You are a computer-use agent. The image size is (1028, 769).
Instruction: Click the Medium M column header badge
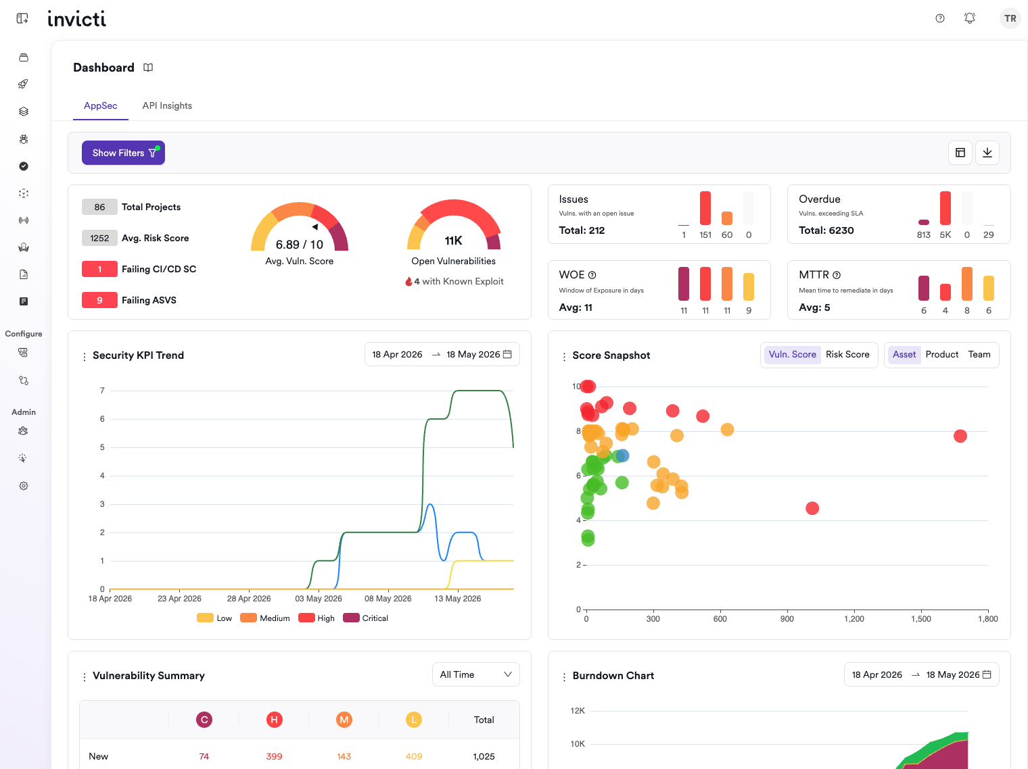coord(344,720)
